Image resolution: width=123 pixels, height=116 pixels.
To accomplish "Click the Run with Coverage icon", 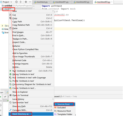I will point(10,78).
